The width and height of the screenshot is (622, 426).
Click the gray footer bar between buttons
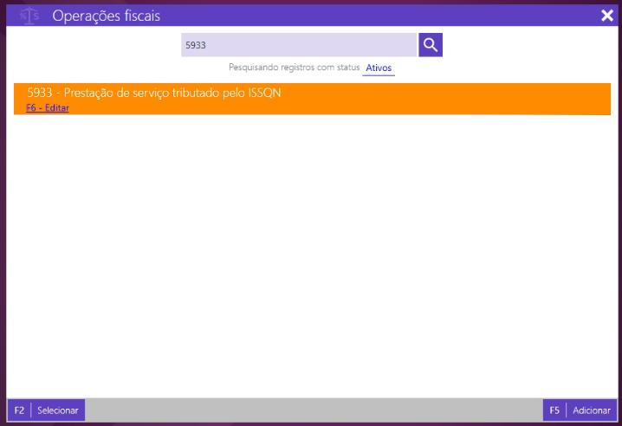[312, 410]
